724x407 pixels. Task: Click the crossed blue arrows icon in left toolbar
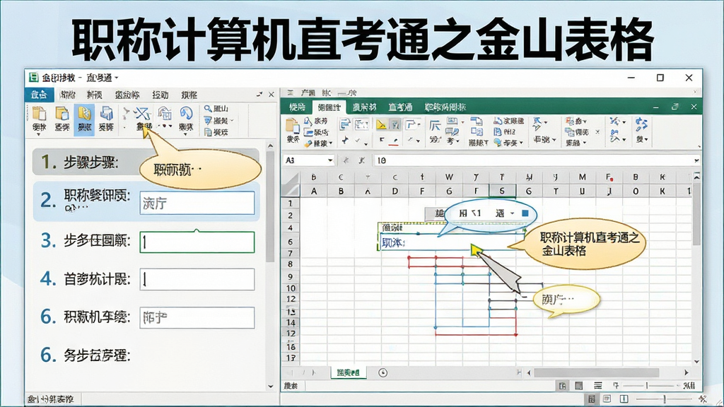click(x=143, y=114)
